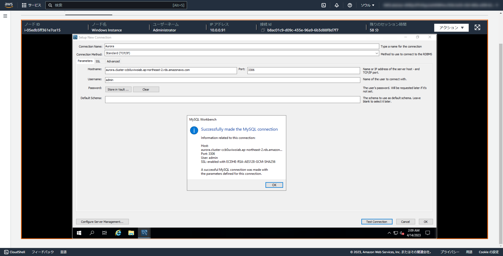503x256 pixels.
Task: Open the Windows Start menu
Action: (x=79, y=233)
